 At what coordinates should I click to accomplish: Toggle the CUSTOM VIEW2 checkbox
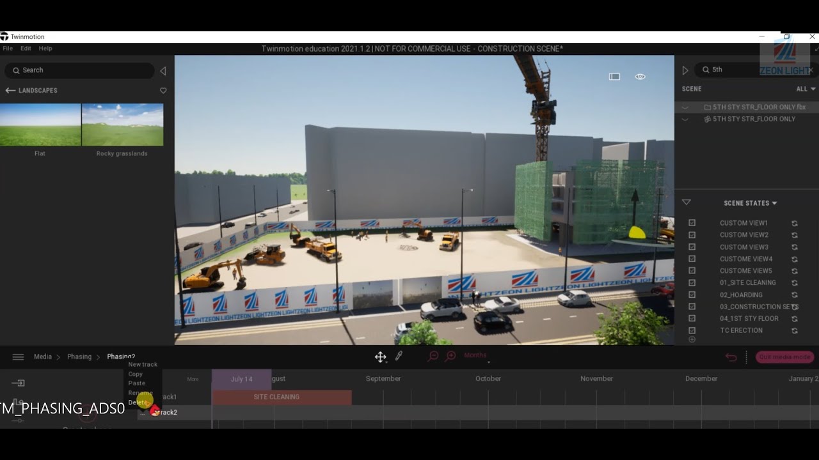[692, 235]
